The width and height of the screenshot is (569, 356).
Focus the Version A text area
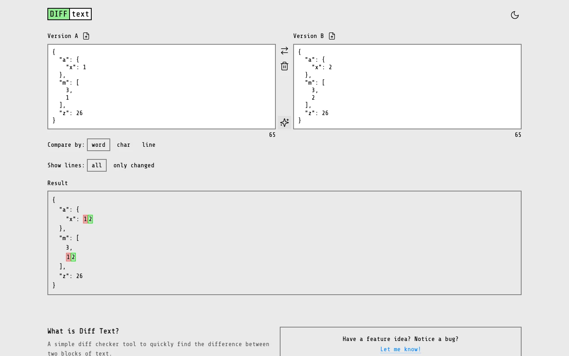(x=162, y=87)
